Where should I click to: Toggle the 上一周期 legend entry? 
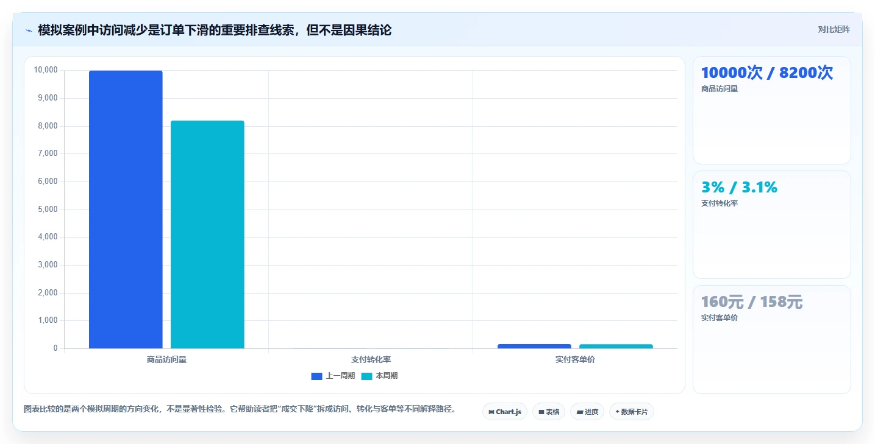(x=333, y=376)
